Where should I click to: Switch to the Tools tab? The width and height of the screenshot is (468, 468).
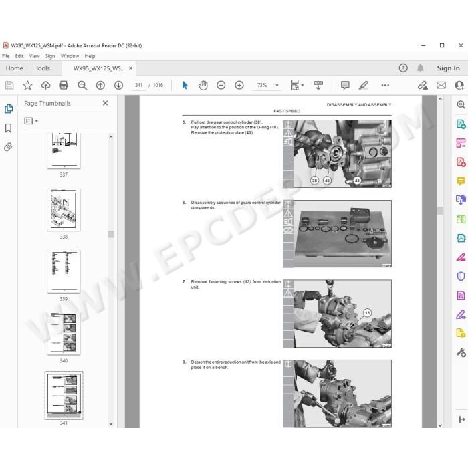point(43,68)
